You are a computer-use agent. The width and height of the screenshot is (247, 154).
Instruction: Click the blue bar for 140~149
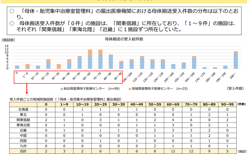pos(173,66)
